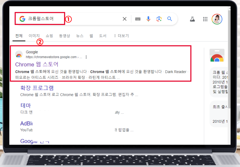The width and height of the screenshot is (240, 167).
Task: Click the 최초 출시 info card
Action: click(x=219, y=114)
